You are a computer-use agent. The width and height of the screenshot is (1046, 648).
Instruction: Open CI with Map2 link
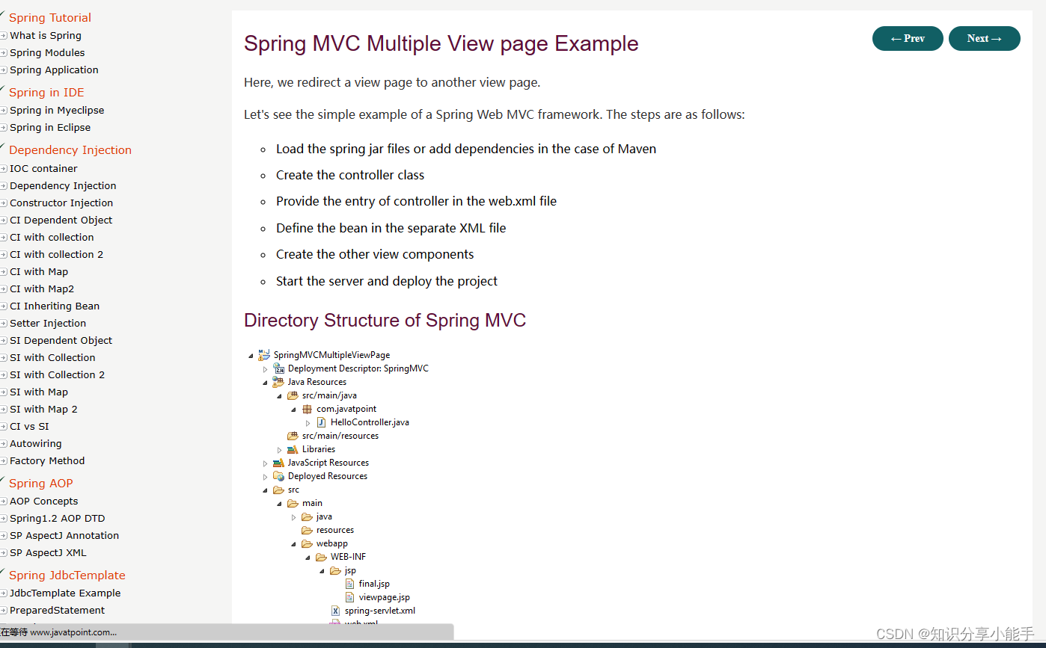pos(42,288)
